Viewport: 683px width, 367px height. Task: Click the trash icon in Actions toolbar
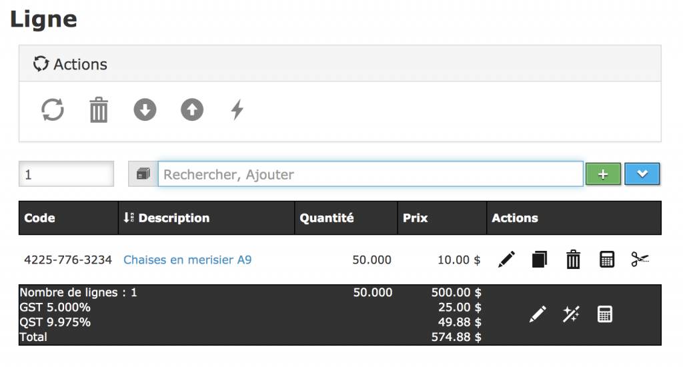(x=99, y=110)
